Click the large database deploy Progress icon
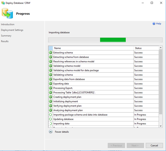Image resolution: width=166 pixels, height=151 pixels. click(x=7, y=13)
